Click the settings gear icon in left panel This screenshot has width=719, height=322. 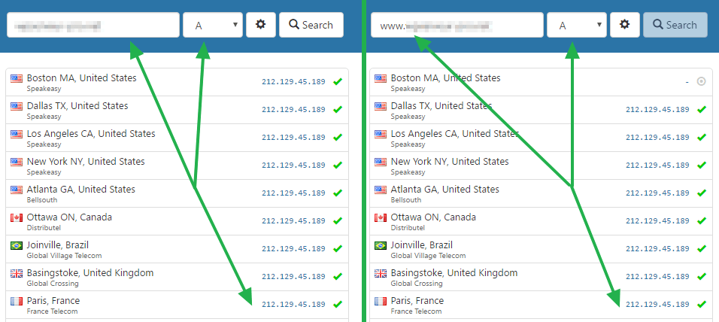coord(261,25)
